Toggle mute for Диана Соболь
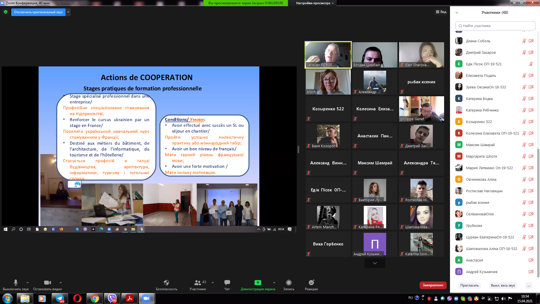 click(x=524, y=41)
